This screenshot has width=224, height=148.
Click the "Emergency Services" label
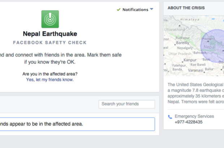click(194, 116)
